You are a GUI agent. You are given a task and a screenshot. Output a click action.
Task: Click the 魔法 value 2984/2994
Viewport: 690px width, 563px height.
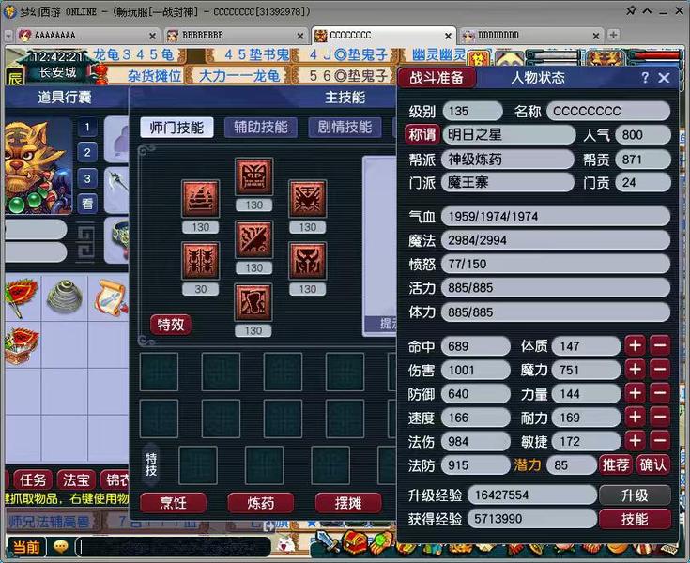pos(556,240)
